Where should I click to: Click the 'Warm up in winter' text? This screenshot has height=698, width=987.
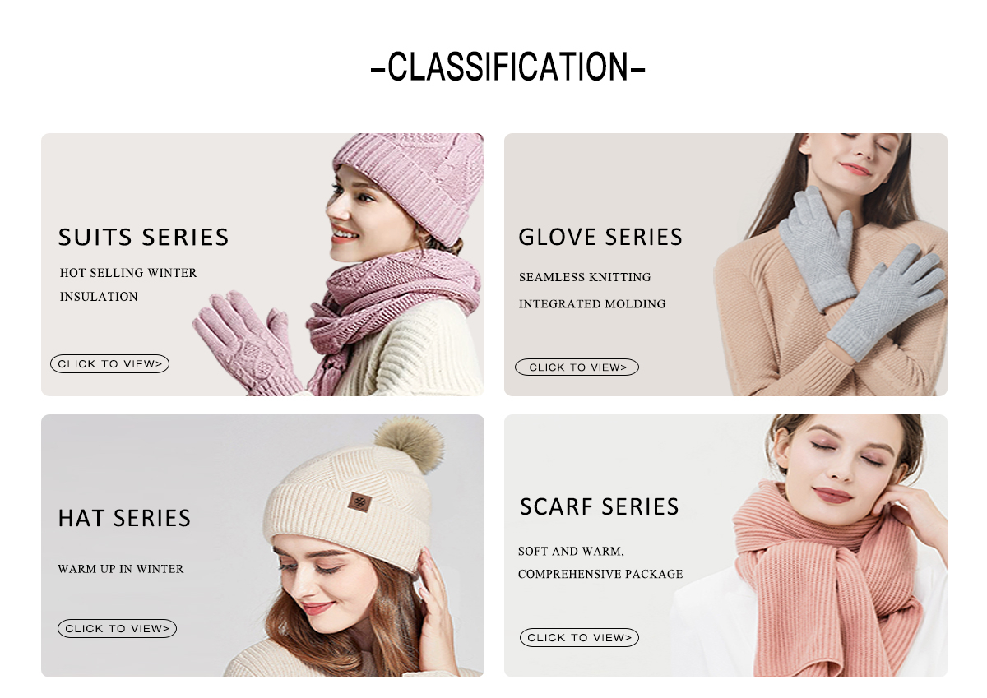[x=121, y=569]
